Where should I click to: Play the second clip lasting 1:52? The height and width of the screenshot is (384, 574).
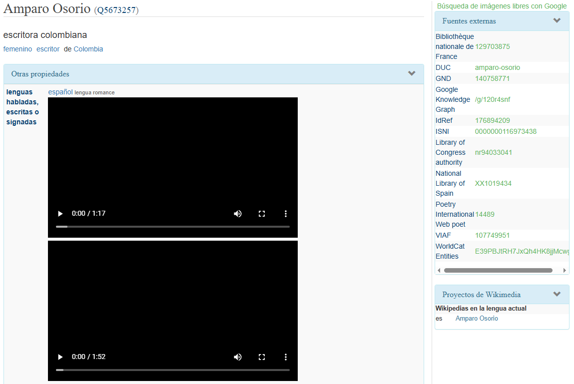60,357
